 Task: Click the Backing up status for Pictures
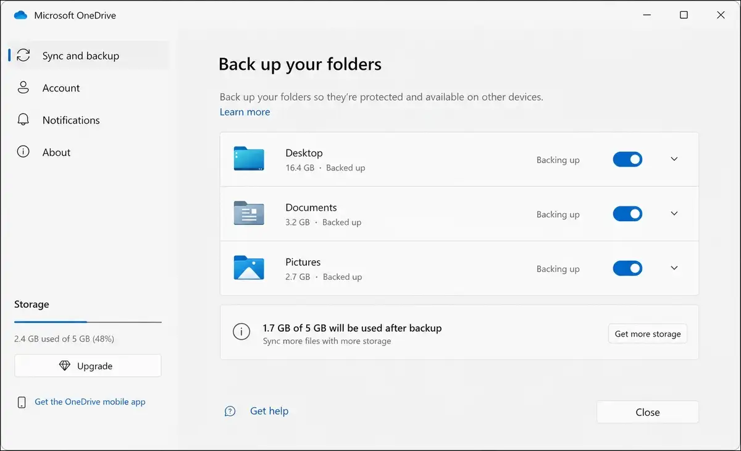tap(558, 268)
